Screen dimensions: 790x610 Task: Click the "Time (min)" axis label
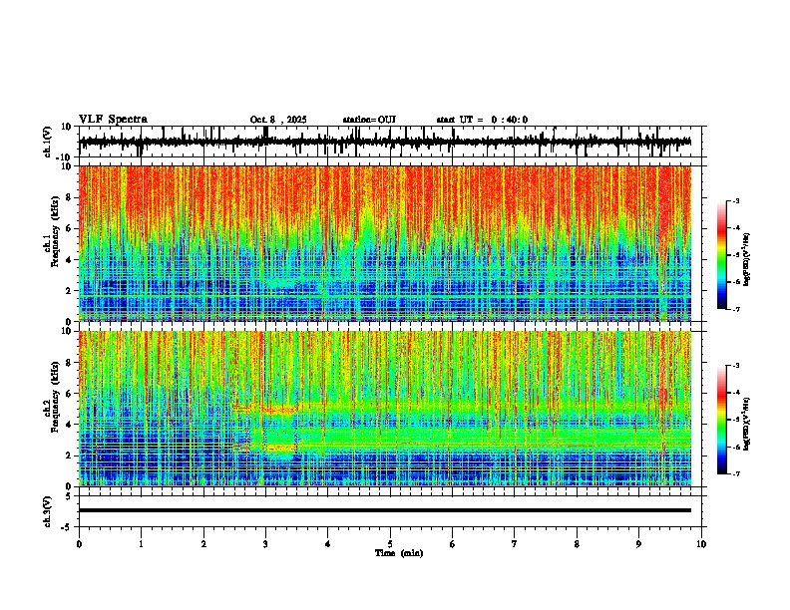(x=399, y=553)
